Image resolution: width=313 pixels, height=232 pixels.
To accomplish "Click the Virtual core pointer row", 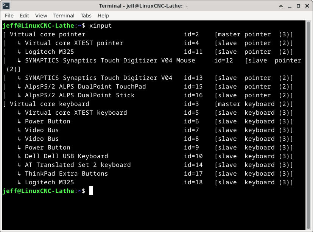I will tap(148, 34).
